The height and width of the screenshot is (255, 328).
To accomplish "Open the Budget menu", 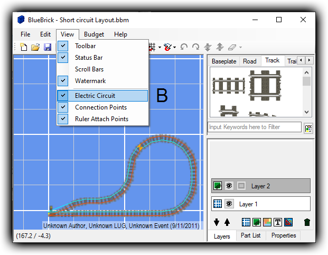I will [94, 34].
